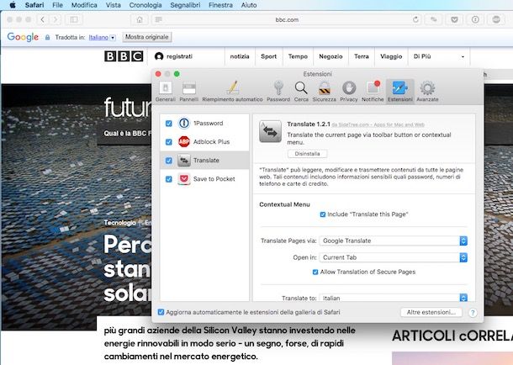Open the Cronologia menu
513x365 pixels.
[145, 5]
